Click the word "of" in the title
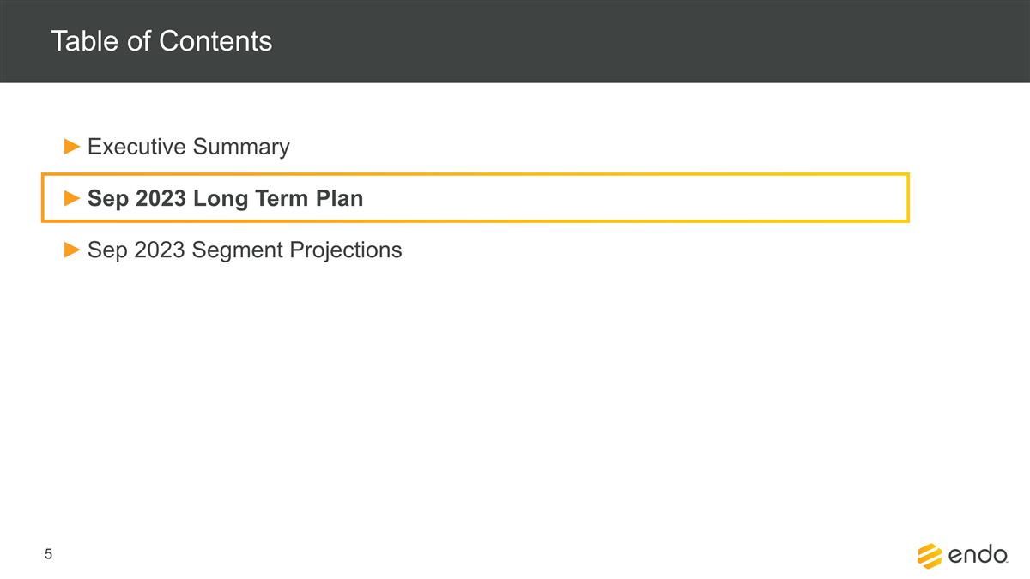1030x579 pixels. 137,41
